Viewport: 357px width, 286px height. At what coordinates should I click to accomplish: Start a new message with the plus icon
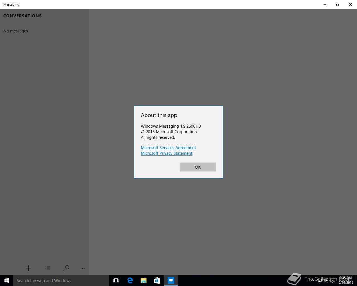28,268
